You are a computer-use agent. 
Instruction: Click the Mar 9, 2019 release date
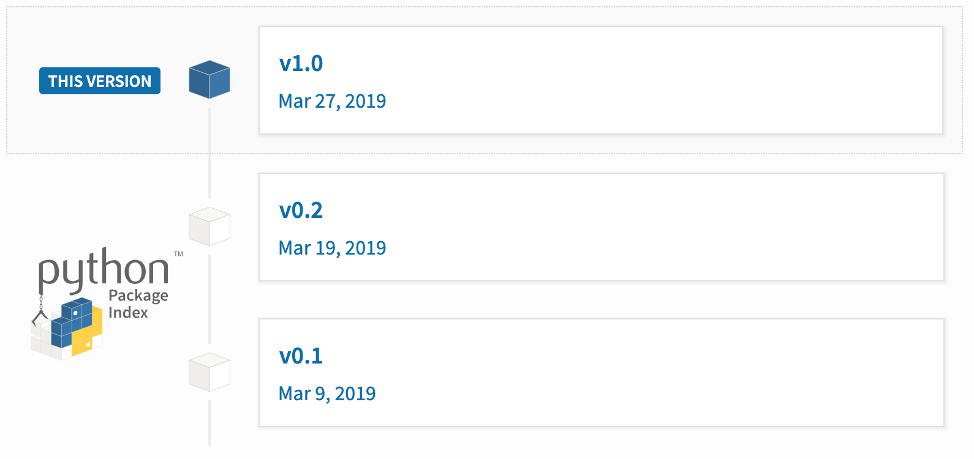coord(327,394)
